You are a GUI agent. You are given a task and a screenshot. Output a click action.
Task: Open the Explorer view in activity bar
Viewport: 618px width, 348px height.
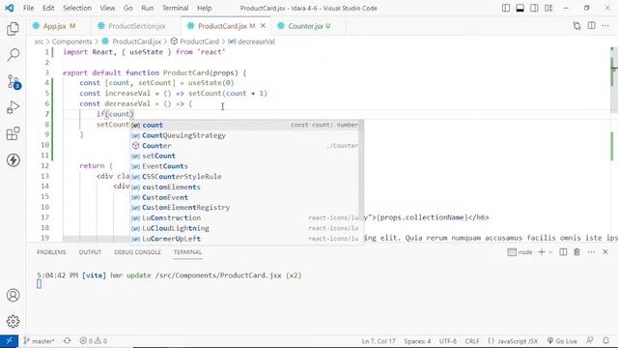(x=13, y=29)
